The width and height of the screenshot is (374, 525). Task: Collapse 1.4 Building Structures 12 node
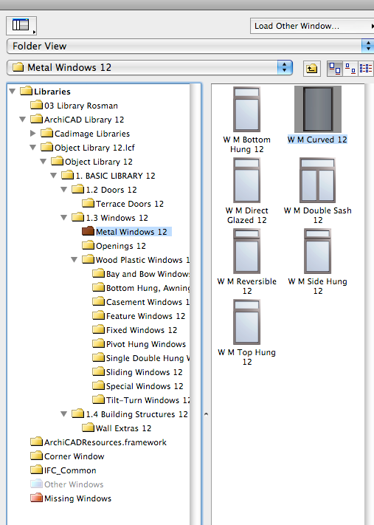[x=64, y=414]
